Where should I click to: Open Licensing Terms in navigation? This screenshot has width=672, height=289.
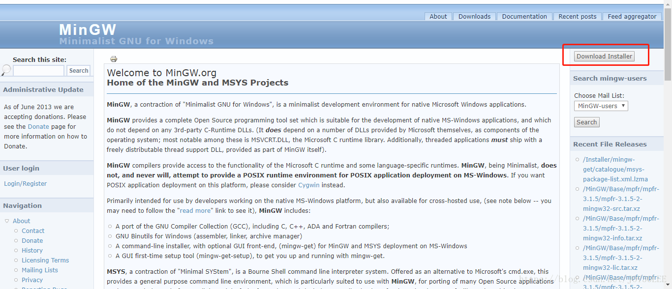pyautogui.click(x=45, y=260)
